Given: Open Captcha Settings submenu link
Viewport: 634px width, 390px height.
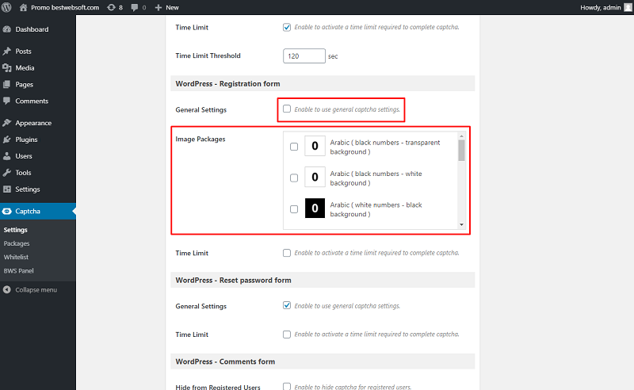Looking at the screenshot, I should pyautogui.click(x=15, y=230).
